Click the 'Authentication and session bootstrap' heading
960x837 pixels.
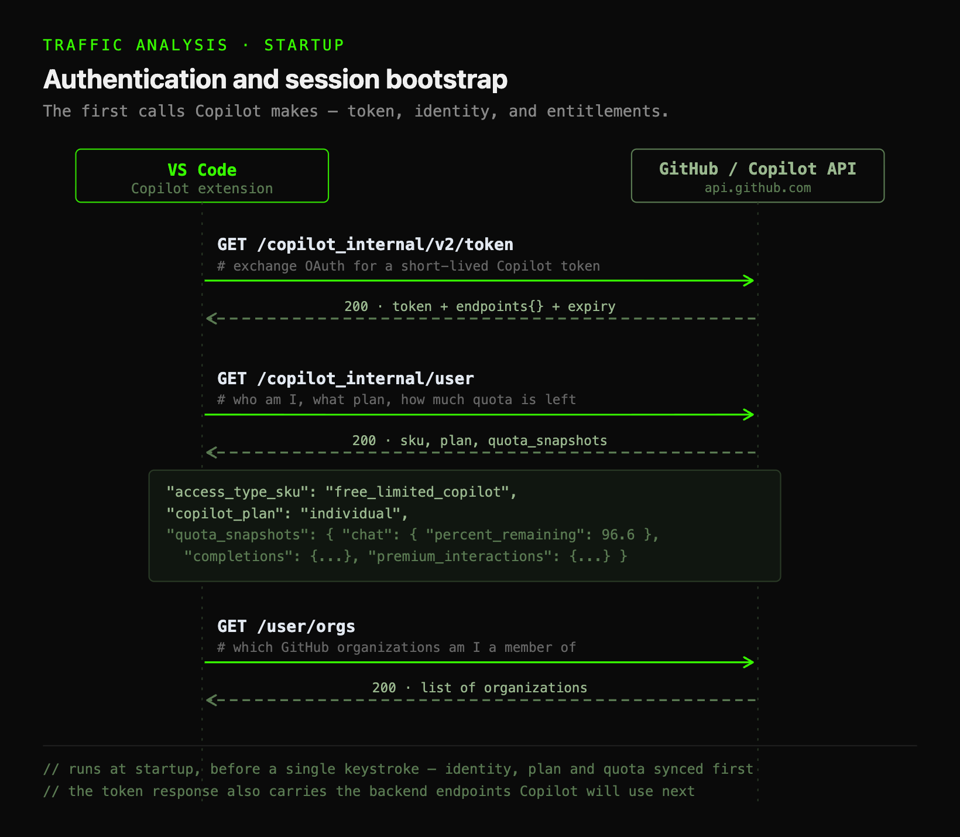(275, 80)
